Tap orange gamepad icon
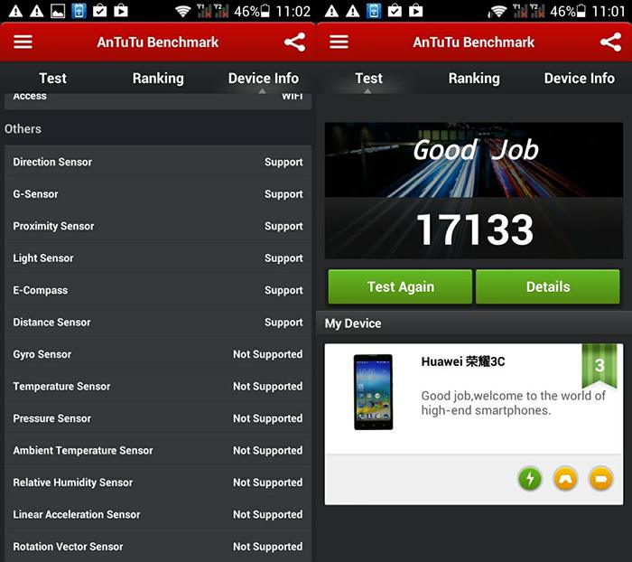 point(565,479)
